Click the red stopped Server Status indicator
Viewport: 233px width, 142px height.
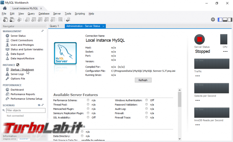199,39
